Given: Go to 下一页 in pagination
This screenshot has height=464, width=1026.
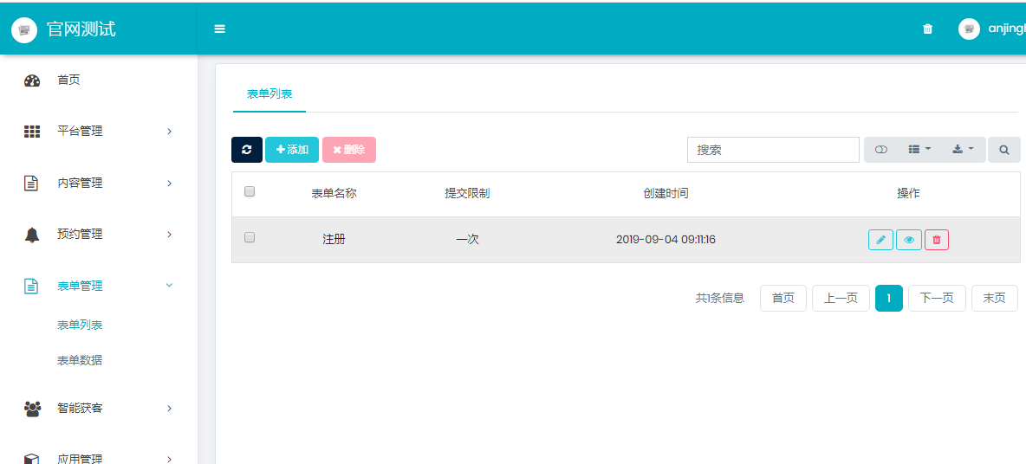Looking at the screenshot, I should coord(936,298).
